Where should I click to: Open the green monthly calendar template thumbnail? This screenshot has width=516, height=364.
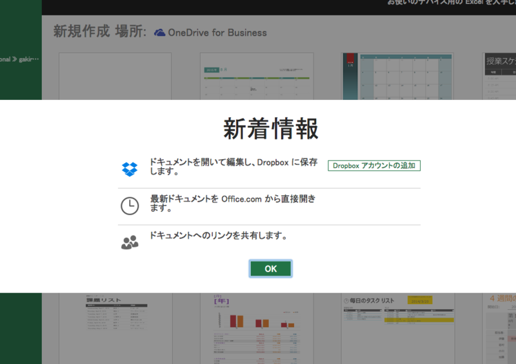[x=257, y=76]
